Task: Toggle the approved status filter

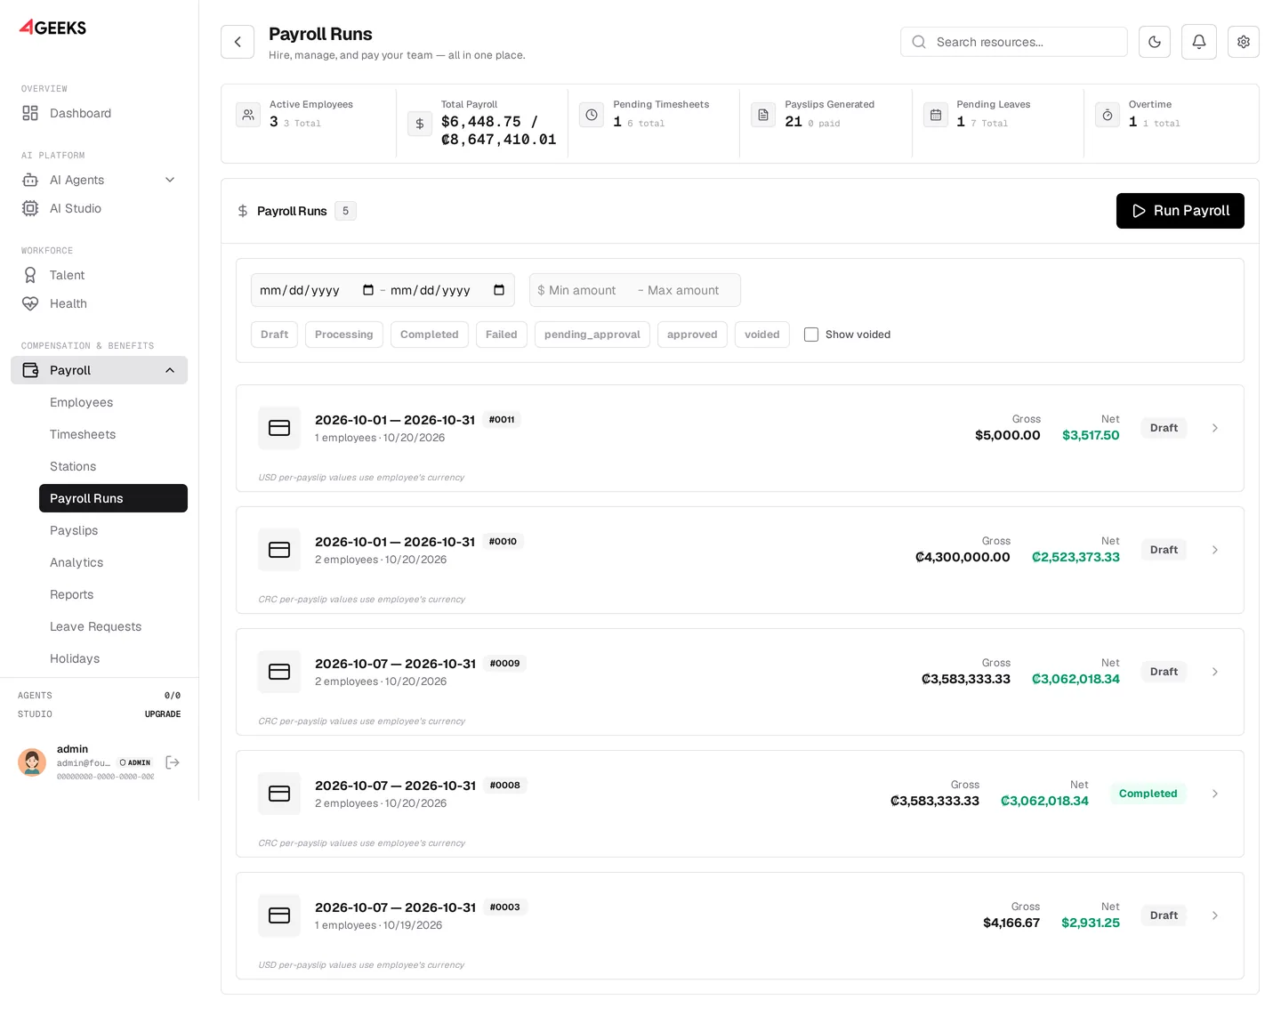Action: pyautogui.click(x=692, y=335)
